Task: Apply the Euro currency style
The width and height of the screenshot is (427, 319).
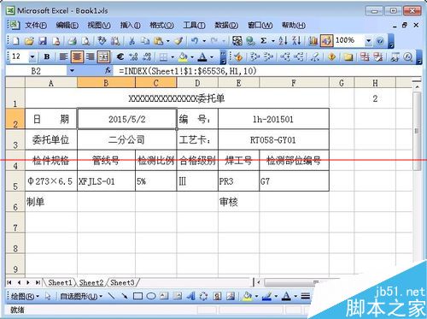Action: pyautogui.click(x=120, y=57)
